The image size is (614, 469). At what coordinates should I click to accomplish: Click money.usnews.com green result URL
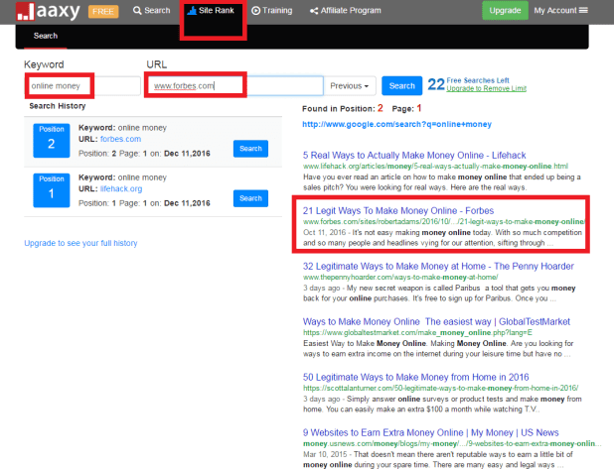[451, 443]
